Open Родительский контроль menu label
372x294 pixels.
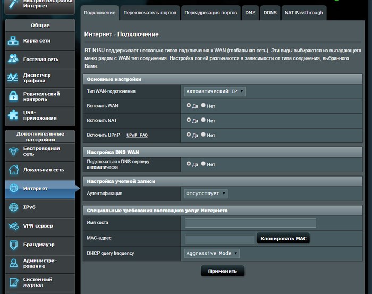[x=41, y=96]
